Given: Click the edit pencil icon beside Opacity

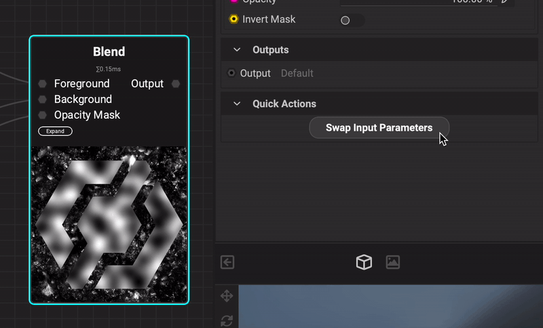Looking at the screenshot, I should point(506,1).
